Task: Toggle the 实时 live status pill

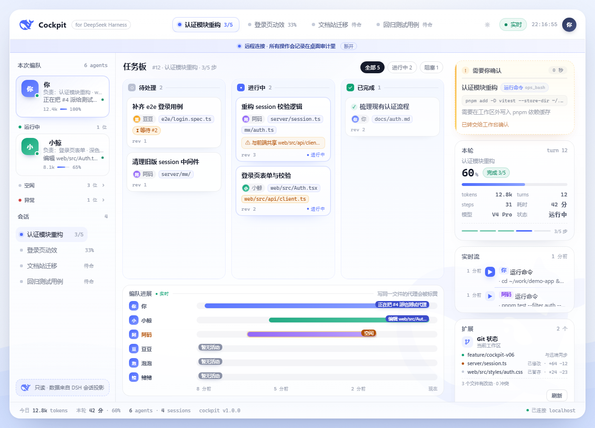Action: click(513, 25)
